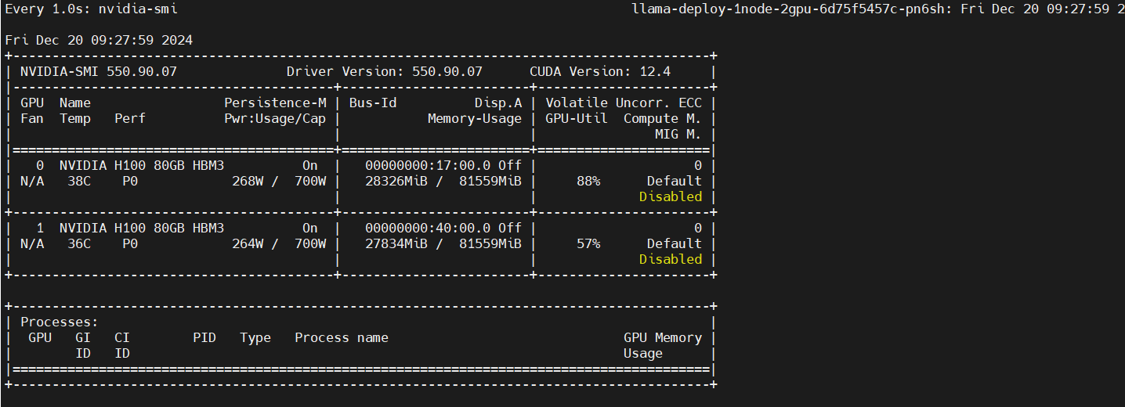
Task: Select the "Fri Dec 20 09:27:59 2024" date line
Action: [99, 40]
